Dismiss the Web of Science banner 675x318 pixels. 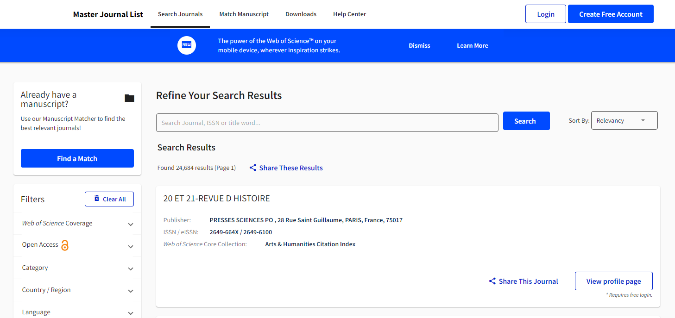pyautogui.click(x=419, y=45)
